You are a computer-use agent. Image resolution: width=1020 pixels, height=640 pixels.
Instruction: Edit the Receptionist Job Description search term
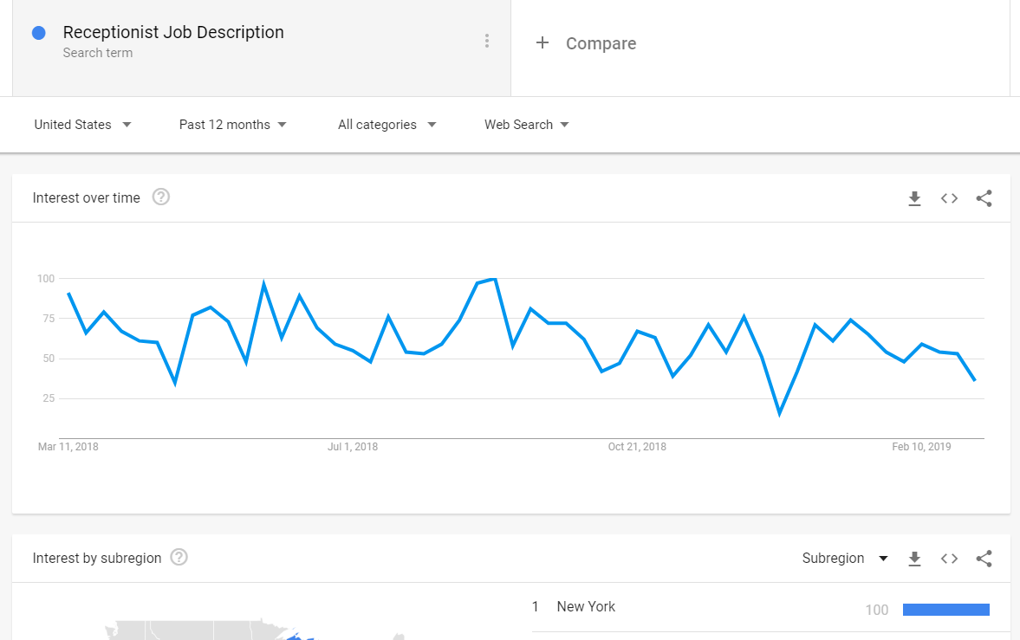point(173,32)
